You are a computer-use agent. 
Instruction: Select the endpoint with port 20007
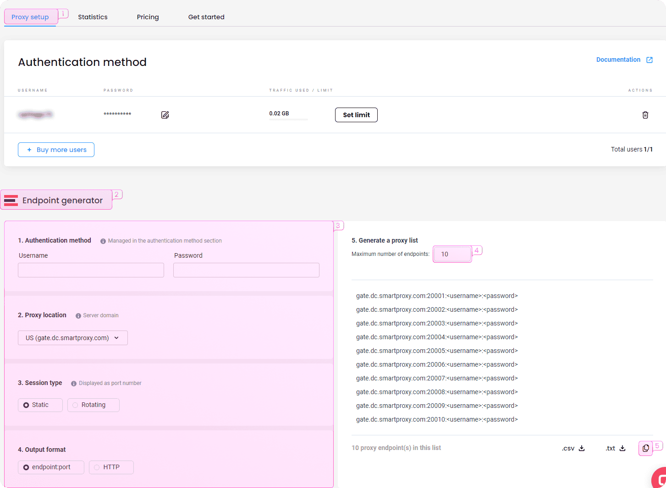pyautogui.click(x=437, y=379)
